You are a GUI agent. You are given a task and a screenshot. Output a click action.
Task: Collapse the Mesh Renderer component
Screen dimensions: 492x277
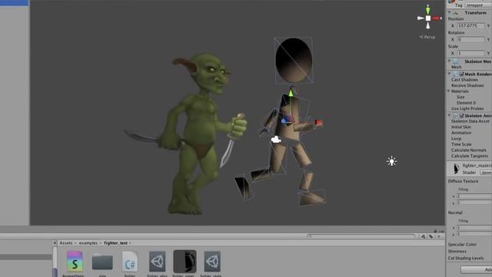[x=450, y=74]
